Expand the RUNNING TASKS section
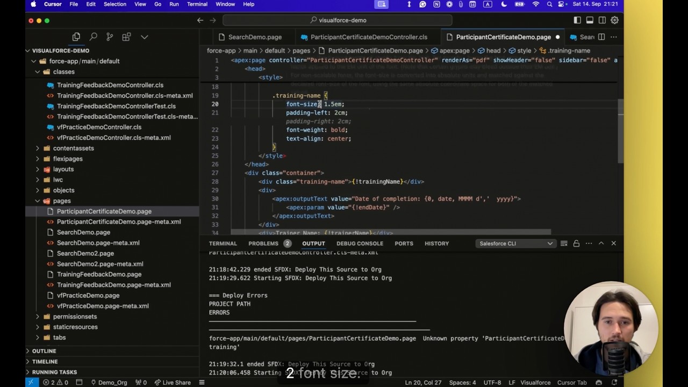The image size is (688, 387). coord(54,372)
